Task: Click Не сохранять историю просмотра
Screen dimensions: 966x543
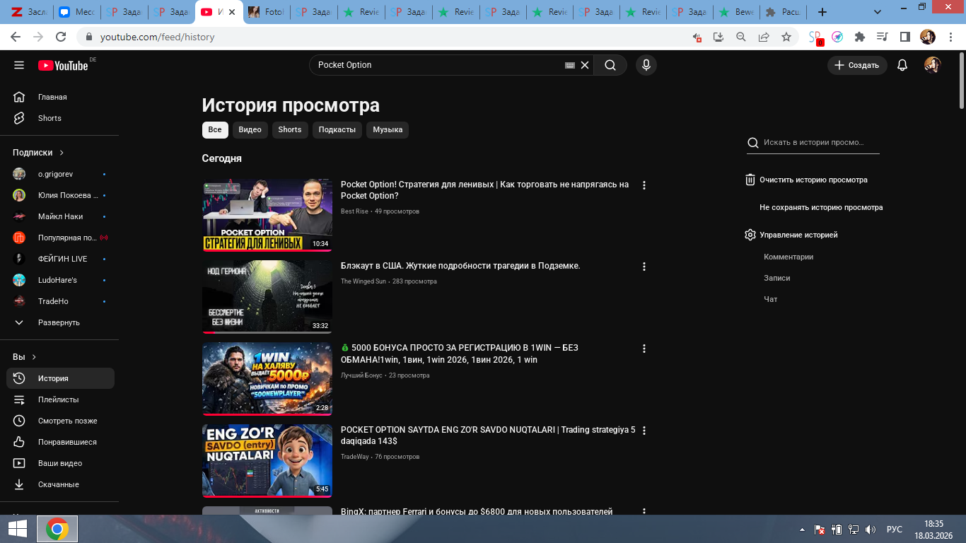Action: tap(821, 208)
